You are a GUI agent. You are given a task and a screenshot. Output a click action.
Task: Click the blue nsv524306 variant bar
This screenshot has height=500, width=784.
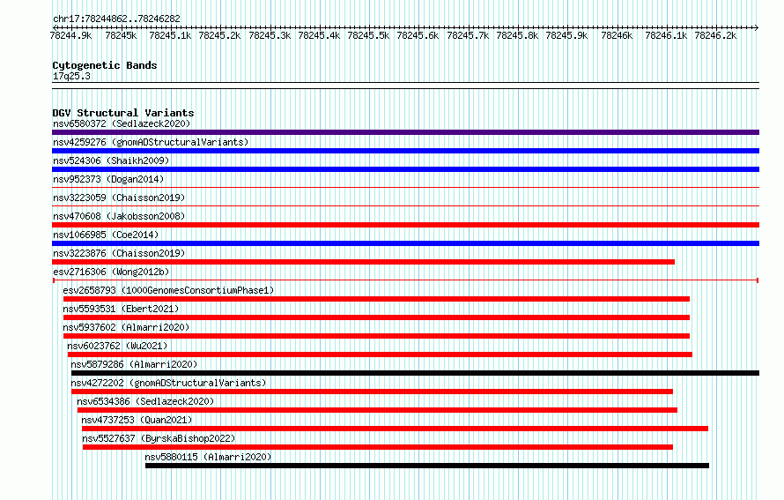(x=405, y=169)
